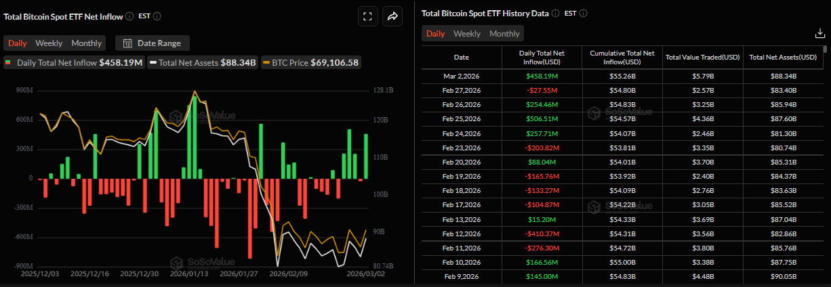Download the ETF history data table

click(819, 33)
